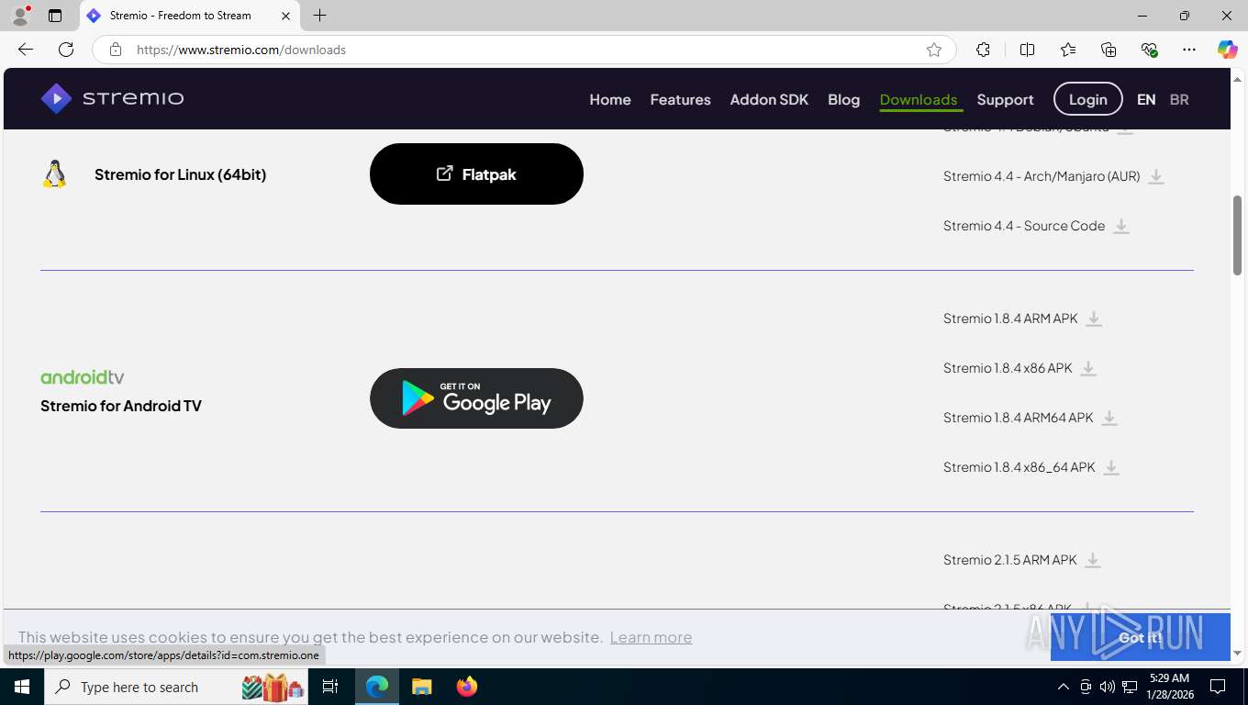The image size is (1248, 705).
Task: Open Stremio 1.8.4 ARM APK link
Action: pos(1010,319)
